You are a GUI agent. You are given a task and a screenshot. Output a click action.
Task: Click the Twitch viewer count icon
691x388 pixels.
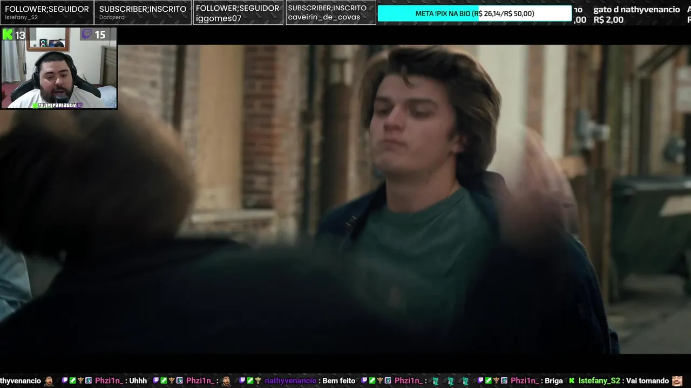click(87, 35)
